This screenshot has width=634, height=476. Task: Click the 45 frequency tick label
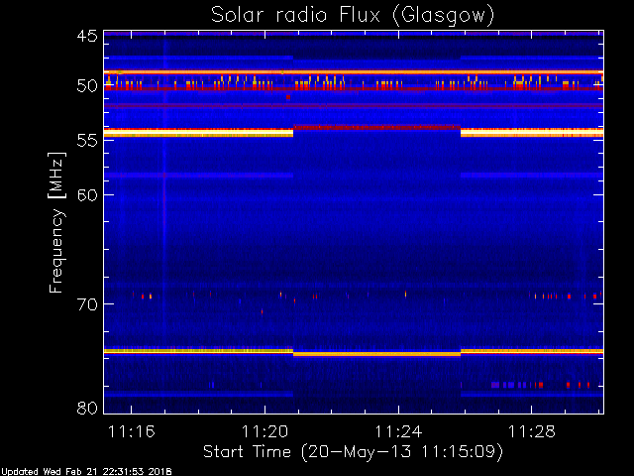pyautogui.click(x=87, y=36)
